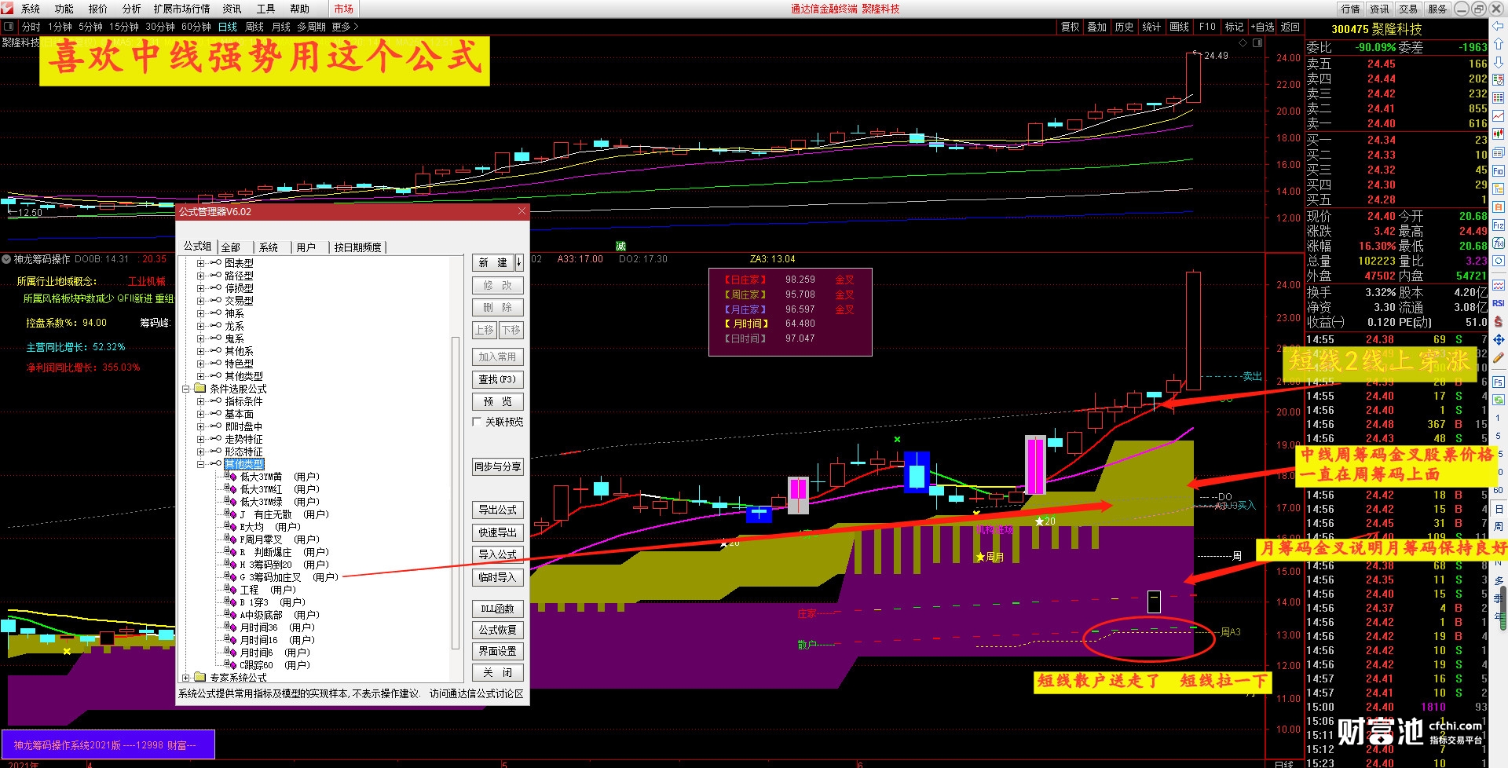The image size is (1508, 768).
Task: Collapse the 条件选股公式 folder
Action: 186,389
